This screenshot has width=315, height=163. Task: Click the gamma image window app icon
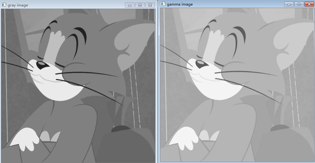[163, 4]
